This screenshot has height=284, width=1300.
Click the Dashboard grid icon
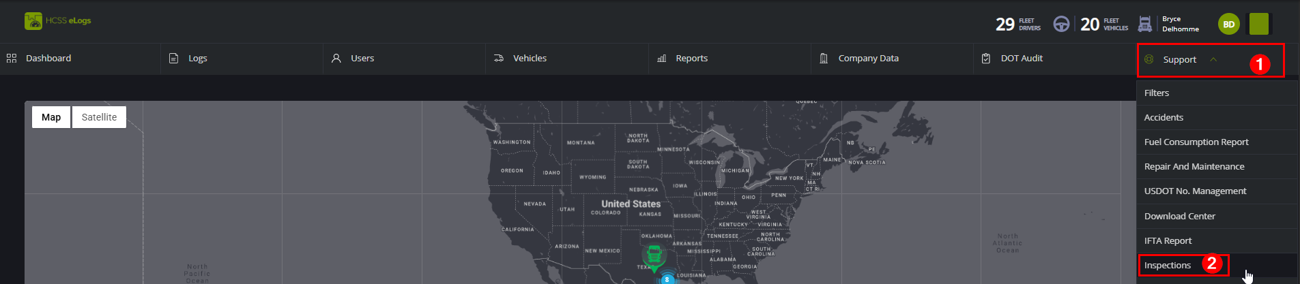12,59
